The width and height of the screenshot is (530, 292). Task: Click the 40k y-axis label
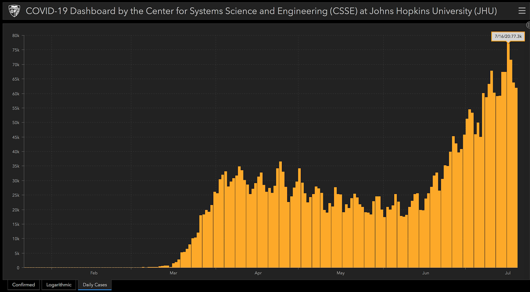(x=16, y=152)
